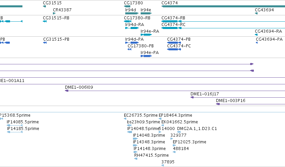This screenshot has height=167, width=285.
Task: Click the CG31515-RB transcript label
Action: pos(56,18)
